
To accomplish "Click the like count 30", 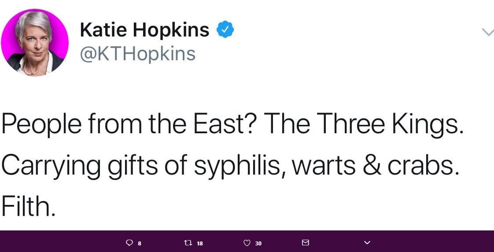I will coord(258,243).
